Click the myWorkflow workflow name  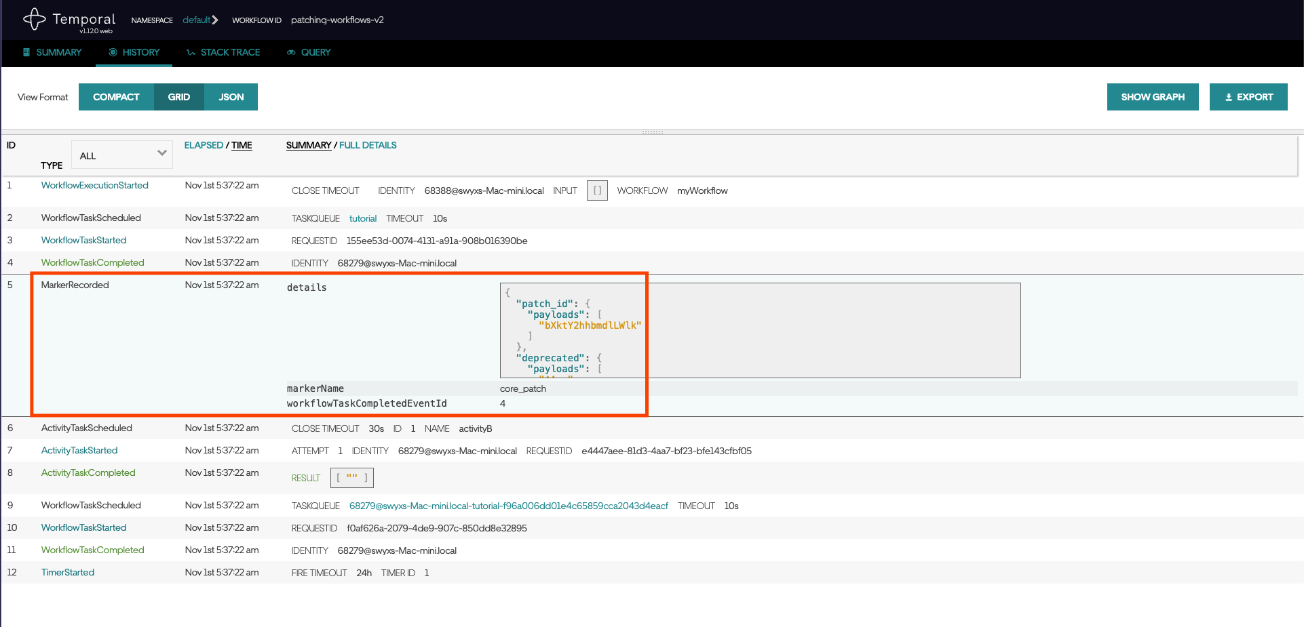click(702, 190)
